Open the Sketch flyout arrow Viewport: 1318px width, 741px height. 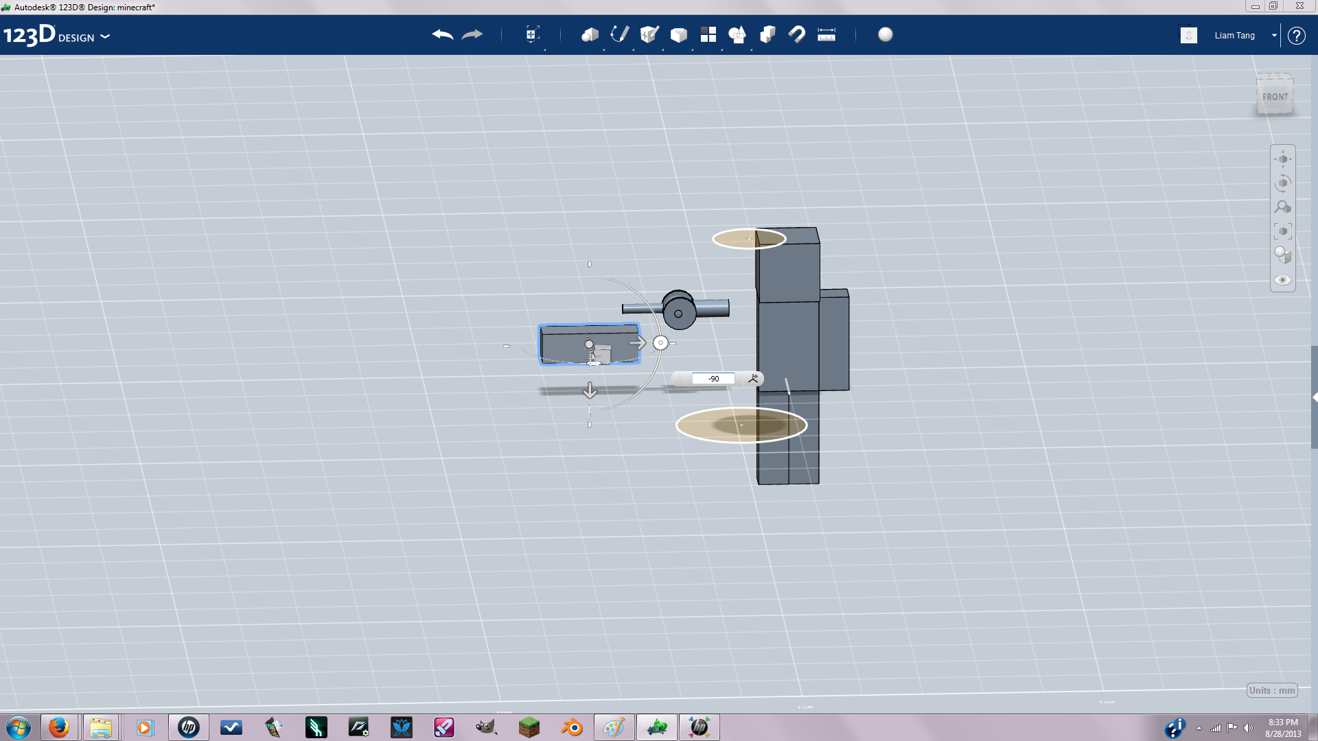click(x=633, y=49)
